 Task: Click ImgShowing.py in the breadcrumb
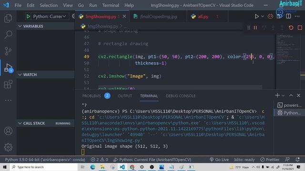pos(103,26)
